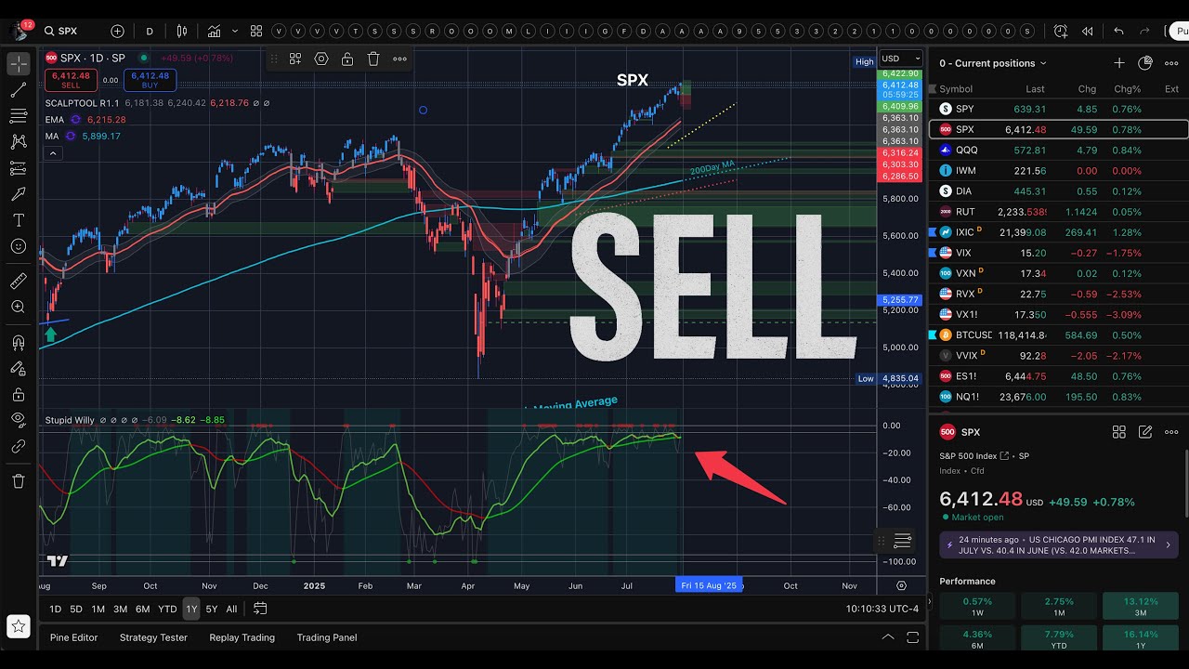
Task: Open favorites star toolbar button
Action: (x=18, y=626)
